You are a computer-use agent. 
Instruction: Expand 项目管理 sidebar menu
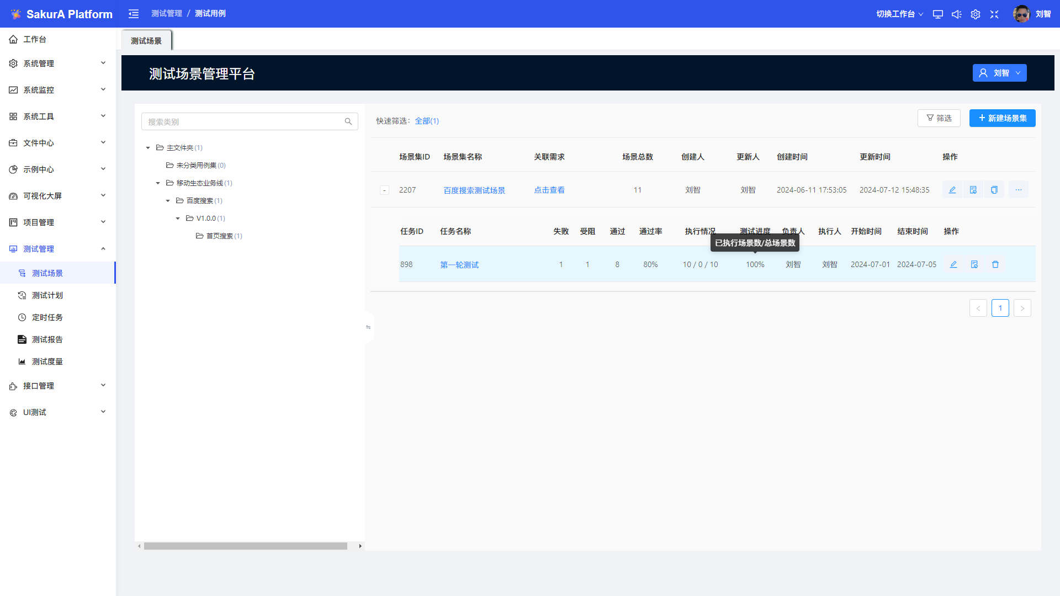click(x=58, y=222)
